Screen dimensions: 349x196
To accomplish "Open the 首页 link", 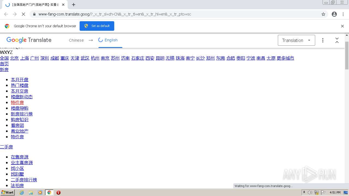I will 4,64.
